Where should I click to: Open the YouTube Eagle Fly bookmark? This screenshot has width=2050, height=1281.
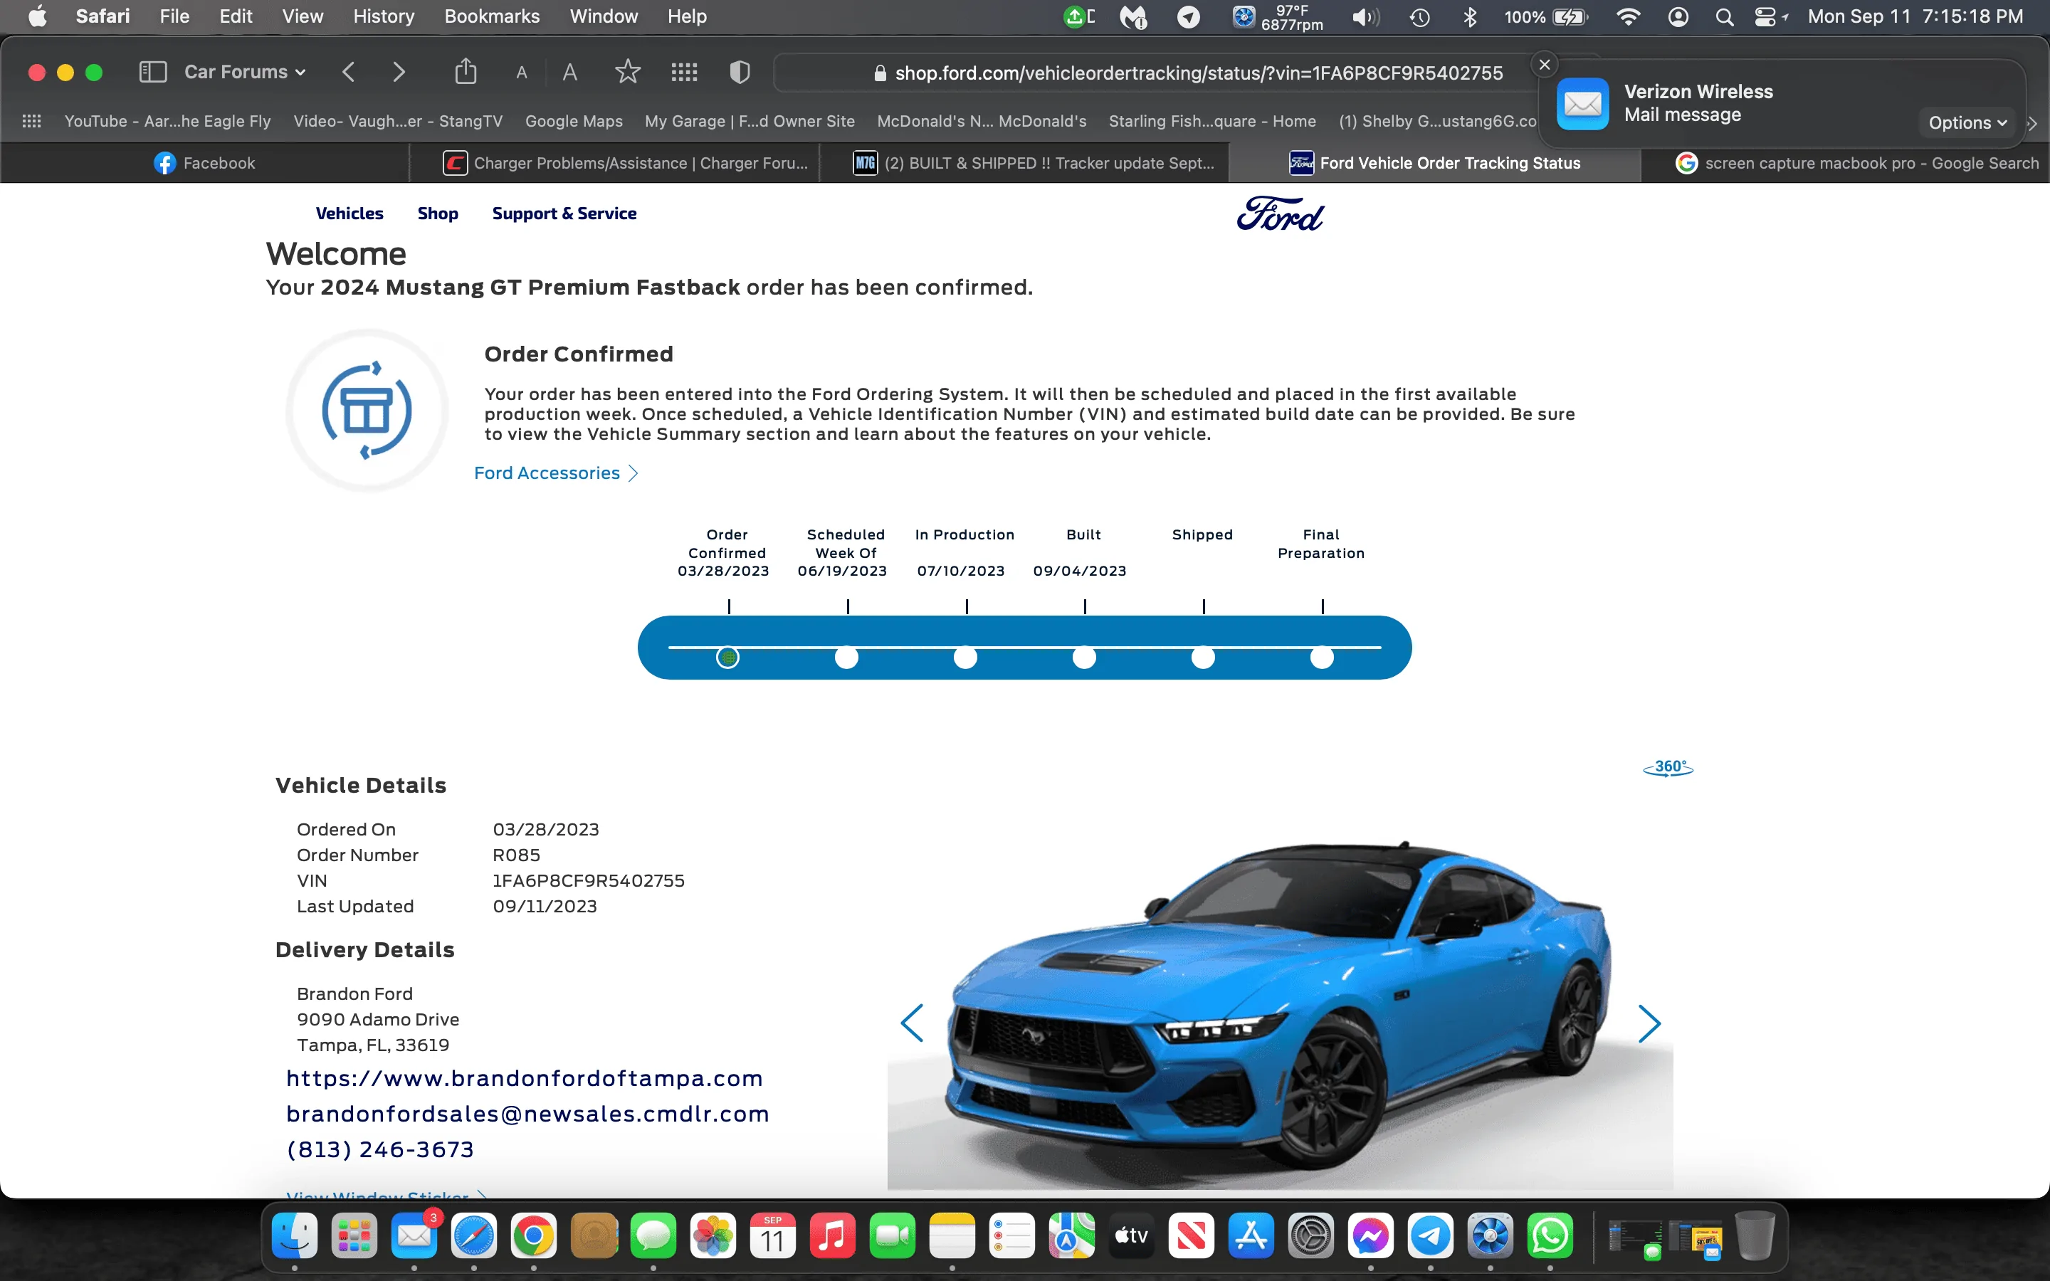[168, 121]
